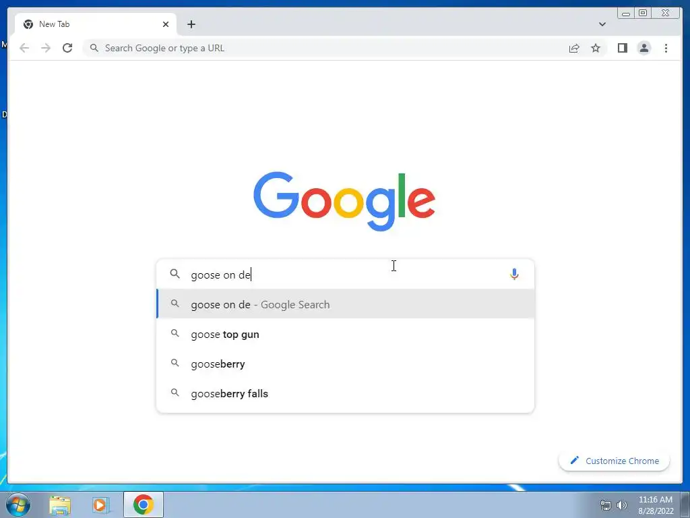This screenshot has height=518, width=690.
Task: Expand the tab search chevron
Action: [x=602, y=24]
